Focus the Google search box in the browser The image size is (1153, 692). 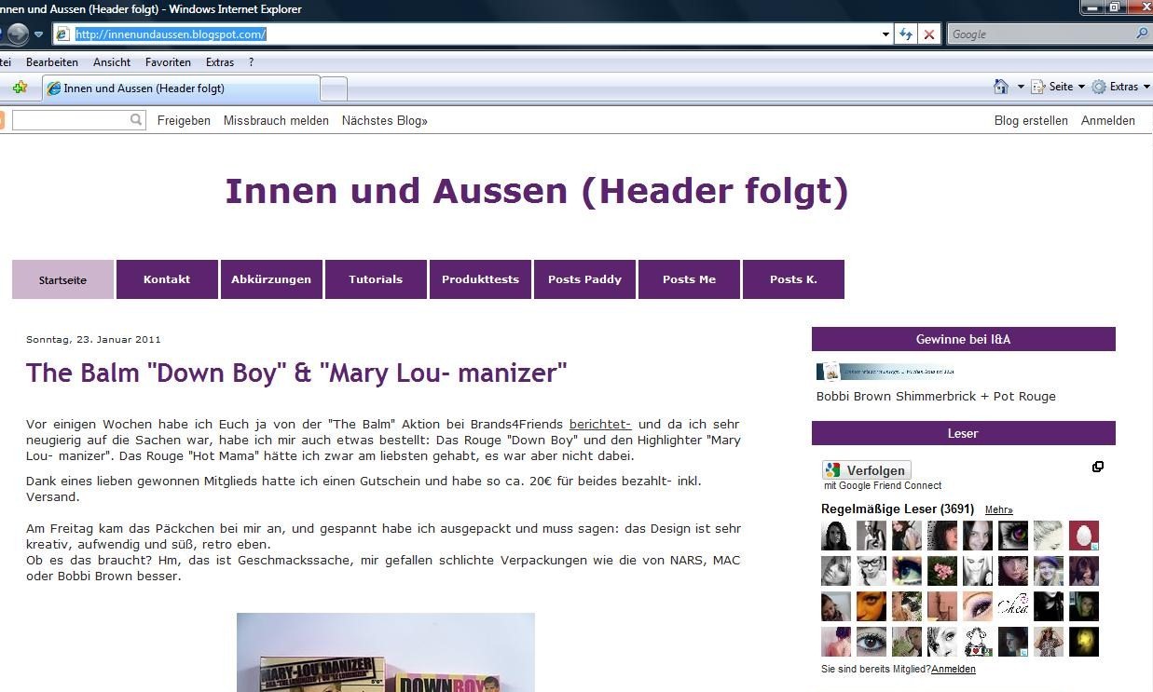(x=1039, y=34)
